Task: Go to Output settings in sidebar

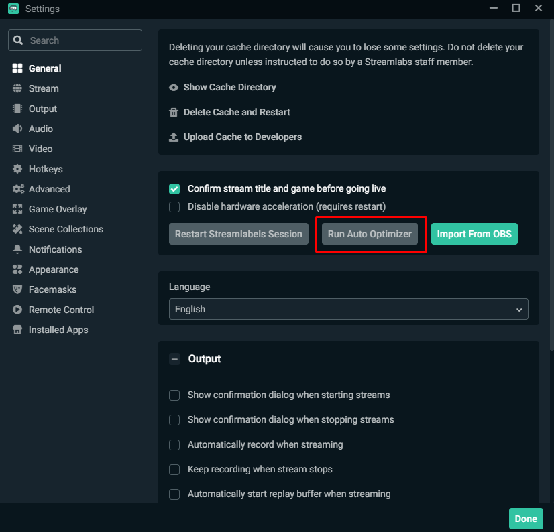Action: coord(43,109)
